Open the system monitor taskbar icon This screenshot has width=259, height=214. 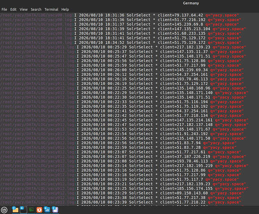(31, 210)
